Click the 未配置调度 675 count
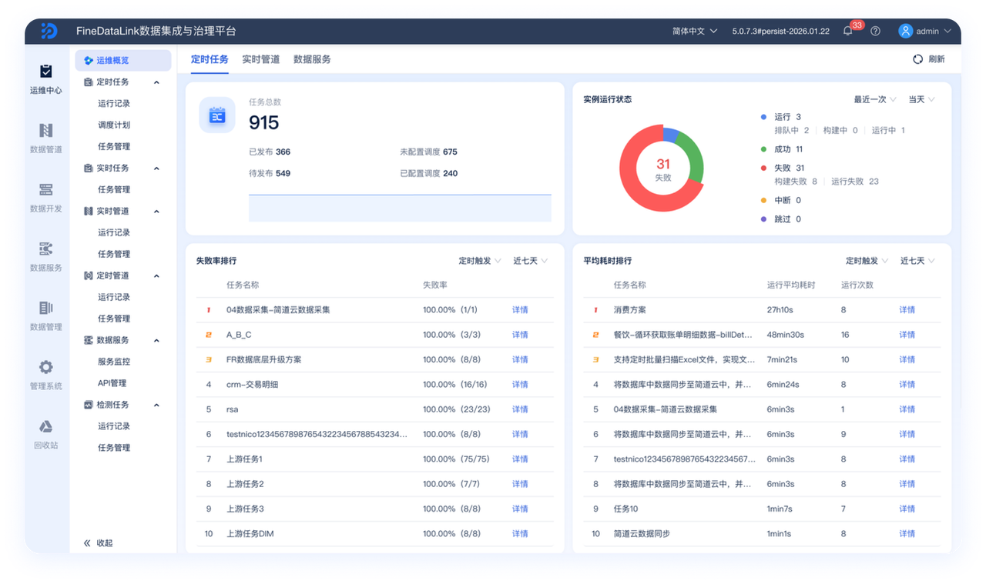The height and width of the screenshot is (584, 986). (429, 152)
